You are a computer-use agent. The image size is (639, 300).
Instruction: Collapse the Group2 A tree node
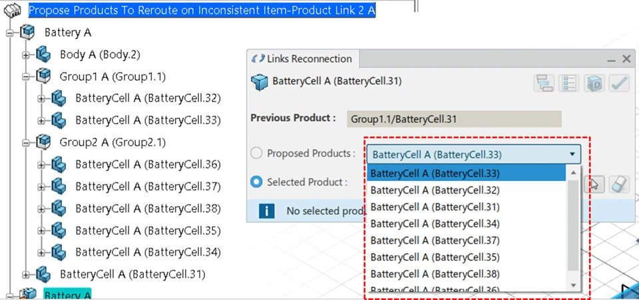pos(27,142)
